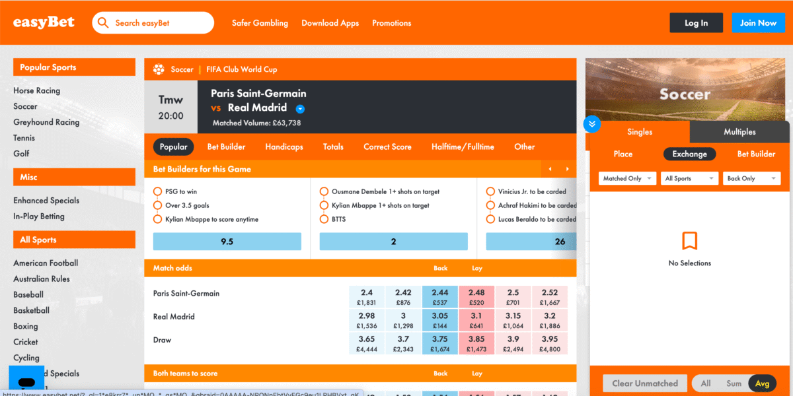Lay Real Madrid at 3.1

(x=476, y=320)
